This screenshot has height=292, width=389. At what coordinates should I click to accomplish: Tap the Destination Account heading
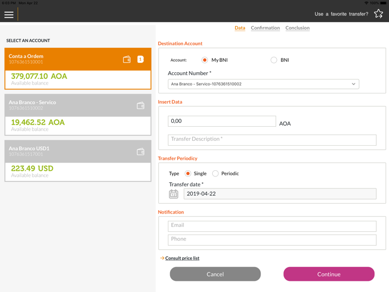(180, 43)
